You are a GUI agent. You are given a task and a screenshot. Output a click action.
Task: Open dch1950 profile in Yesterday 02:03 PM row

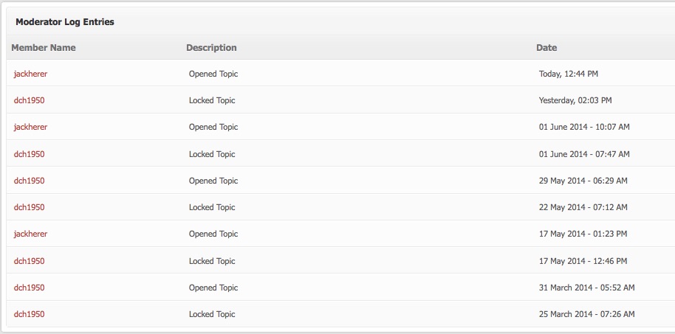[29, 100]
